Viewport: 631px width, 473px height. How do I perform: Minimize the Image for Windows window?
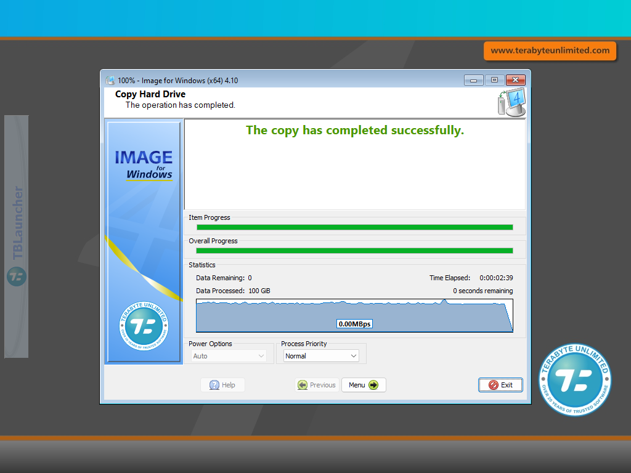474,80
